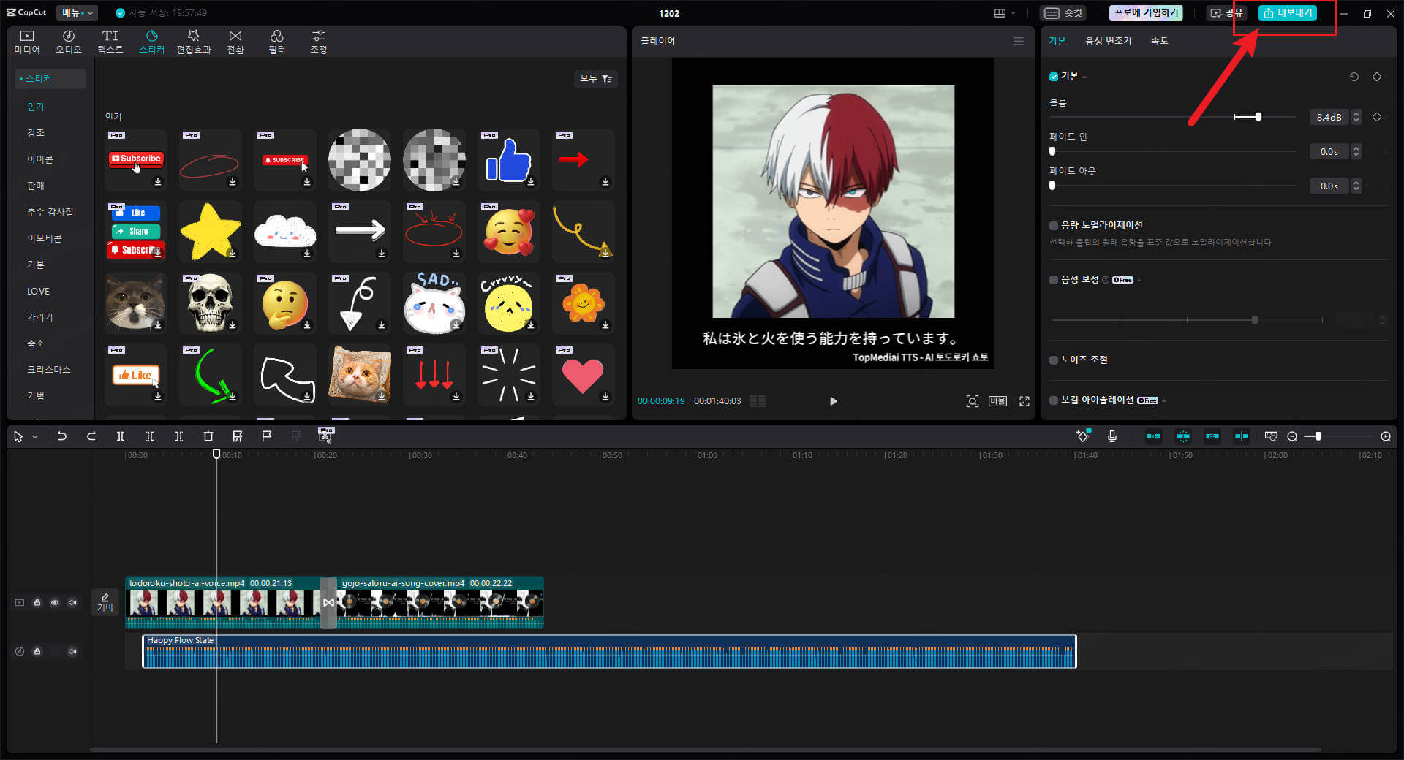Image resolution: width=1404 pixels, height=760 pixels.
Task: Open the 조정 (Adjustment) tab
Action: coord(319,42)
